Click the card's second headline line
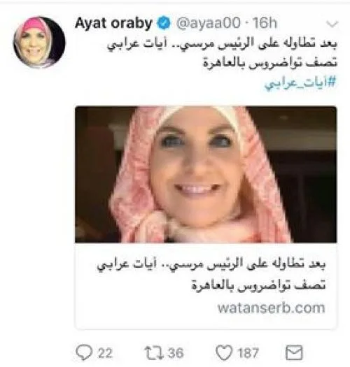Image resolution: width=350 pixels, height=367 pixels. [258, 285]
